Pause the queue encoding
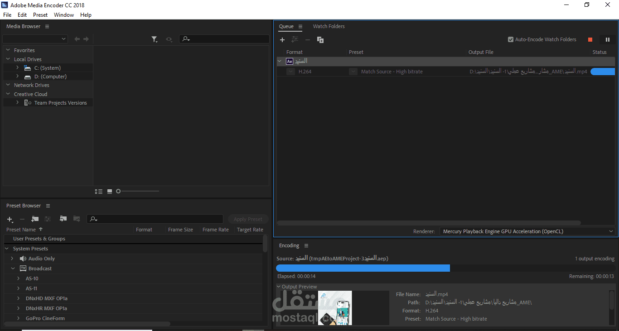 click(x=608, y=40)
